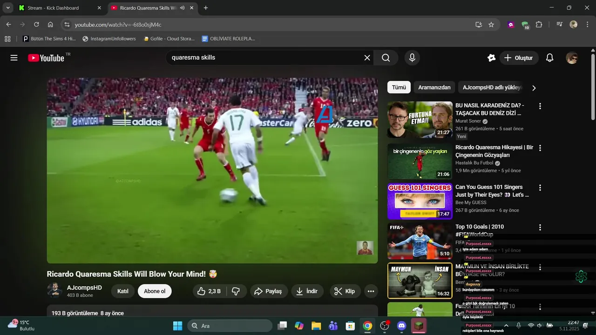Open options for BU NASIL KARADENİZ video
596x335 pixels.
click(540, 106)
